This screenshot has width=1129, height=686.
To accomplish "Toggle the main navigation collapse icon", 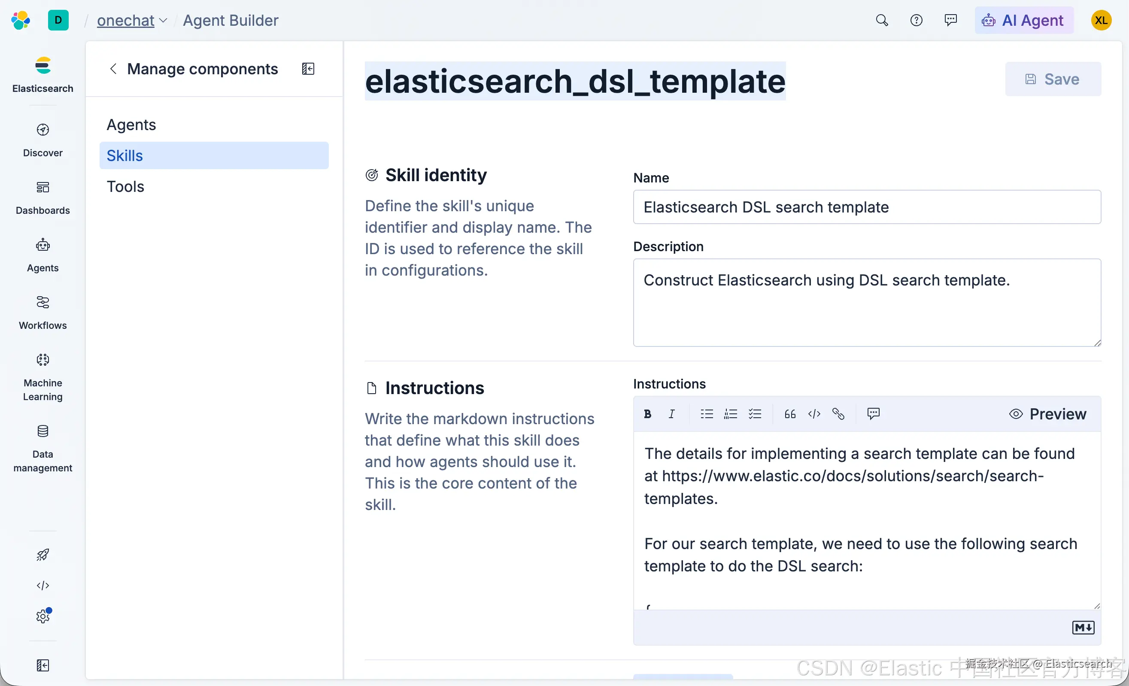I will (42, 665).
